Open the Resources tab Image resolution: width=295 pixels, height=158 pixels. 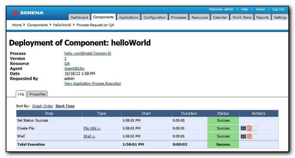pos(200,17)
